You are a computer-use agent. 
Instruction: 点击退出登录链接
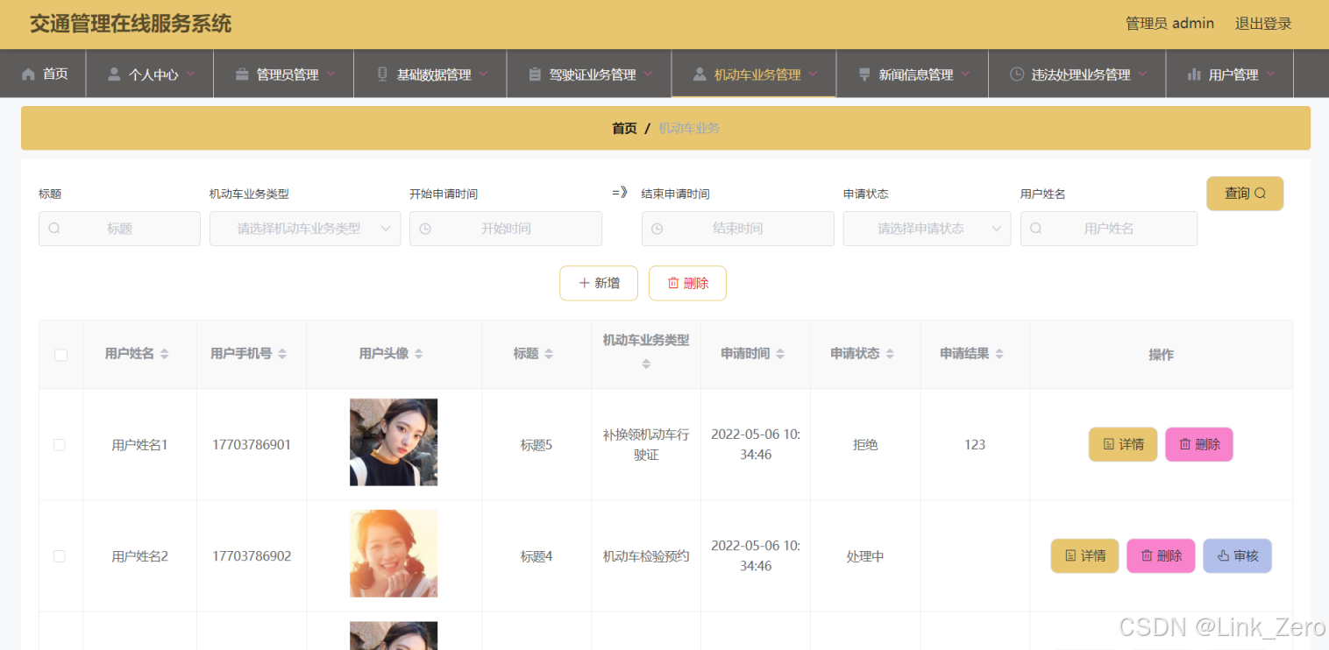point(1262,23)
